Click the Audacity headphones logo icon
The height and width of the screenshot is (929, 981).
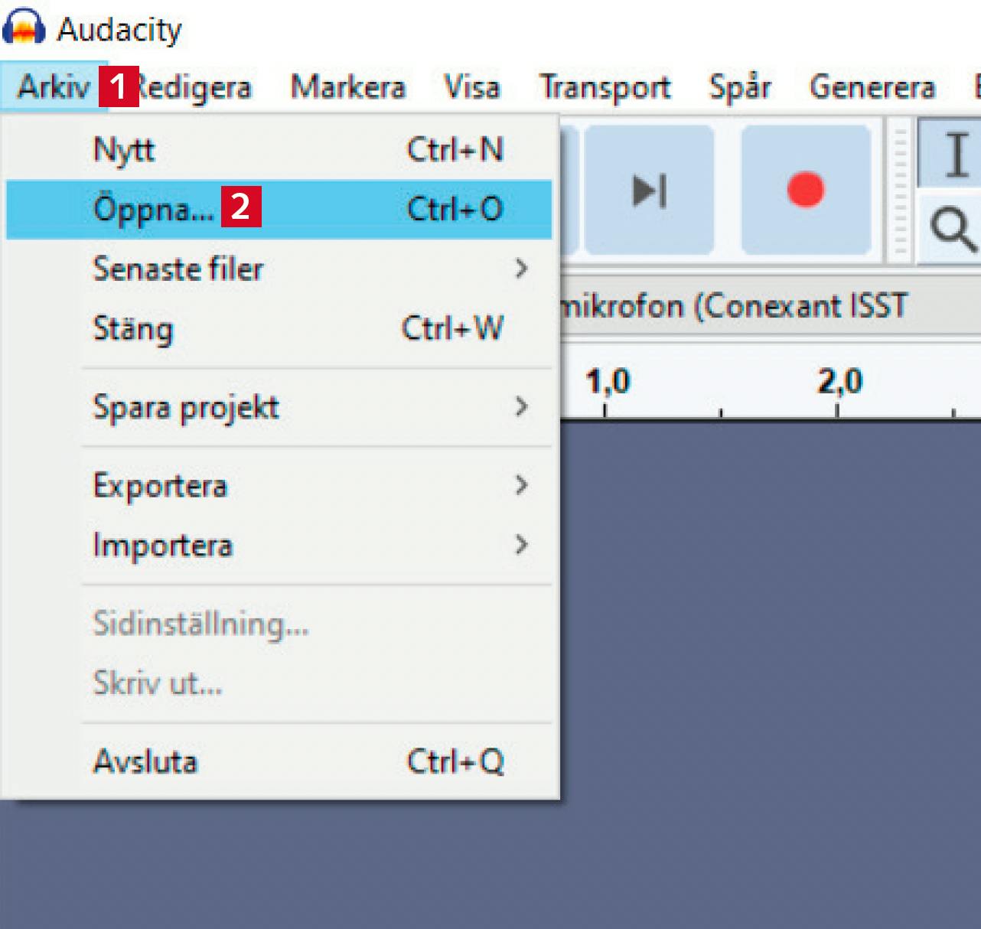click(x=24, y=28)
